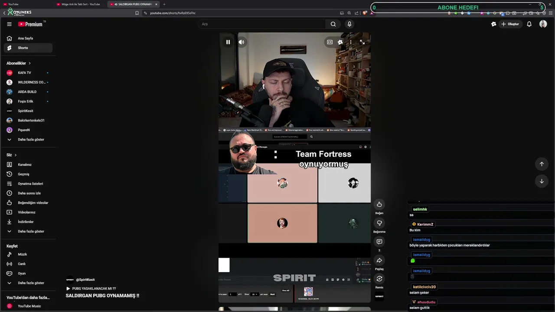Open the YouTube hamburger guide menu
The height and width of the screenshot is (312, 555).
click(x=9, y=24)
